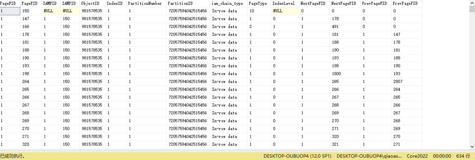Click the PrevPageFID column header
This screenshot has width=475, height=160.
pyautogui.click(x=376, y=3)
